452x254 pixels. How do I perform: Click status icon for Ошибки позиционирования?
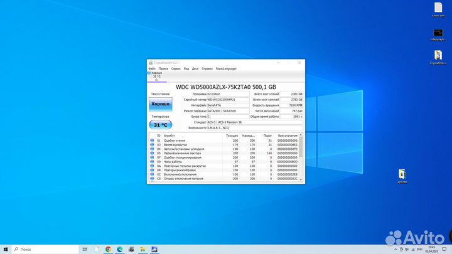[152, 157]
